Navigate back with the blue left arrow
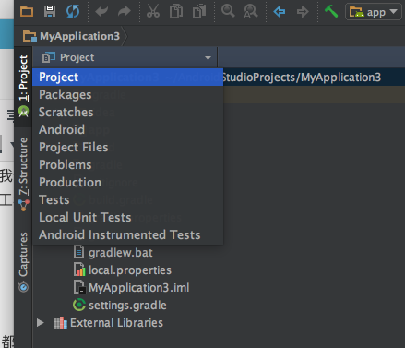This screenshot has width=405, height=348. pos(280,12)
